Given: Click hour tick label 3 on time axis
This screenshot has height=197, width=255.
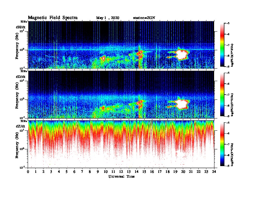Looking at the screenshot, I should click(x=51, y=172).
